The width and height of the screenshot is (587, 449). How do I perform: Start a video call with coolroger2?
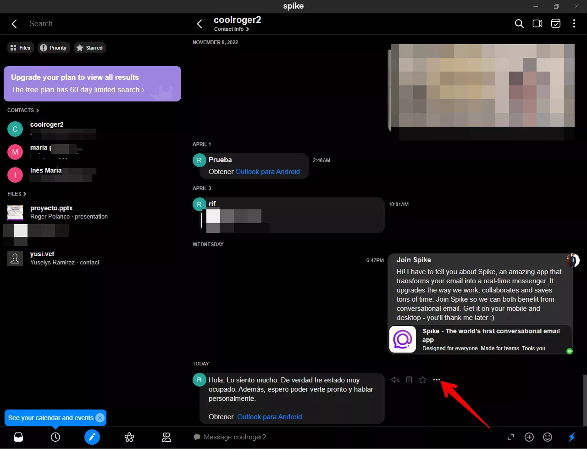tap(537, 24)
